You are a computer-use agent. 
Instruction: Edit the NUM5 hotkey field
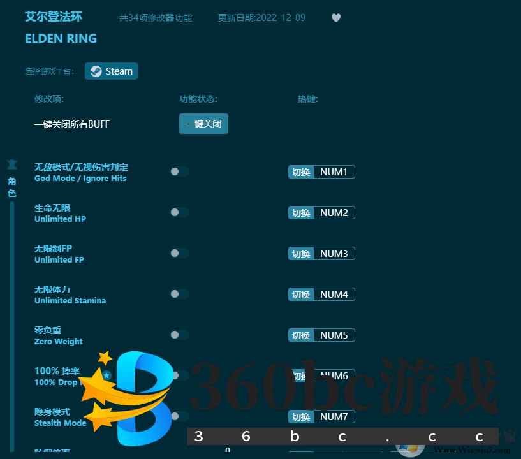(334, 335)
